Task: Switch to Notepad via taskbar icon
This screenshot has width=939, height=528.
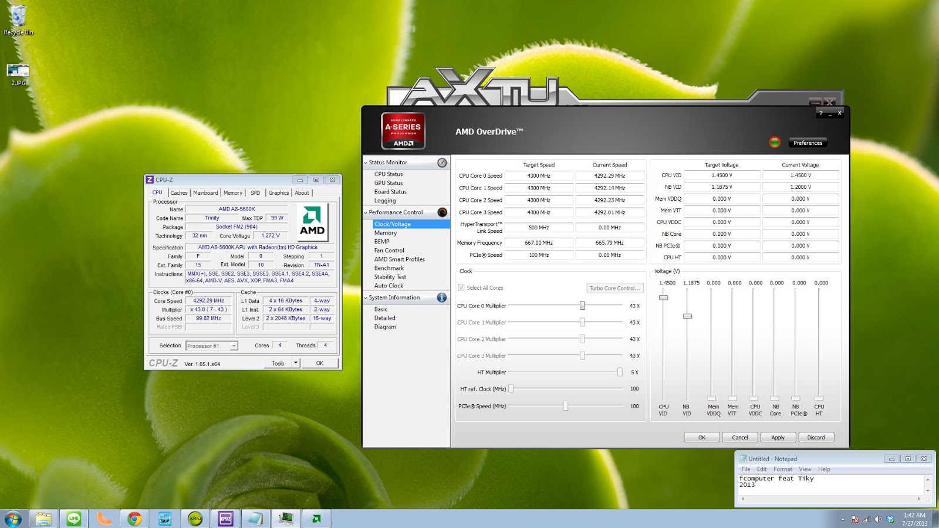Action: [256, 519]
